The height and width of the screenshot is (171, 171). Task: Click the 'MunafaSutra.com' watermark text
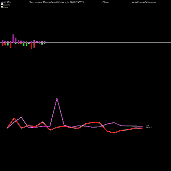point(148,2)
